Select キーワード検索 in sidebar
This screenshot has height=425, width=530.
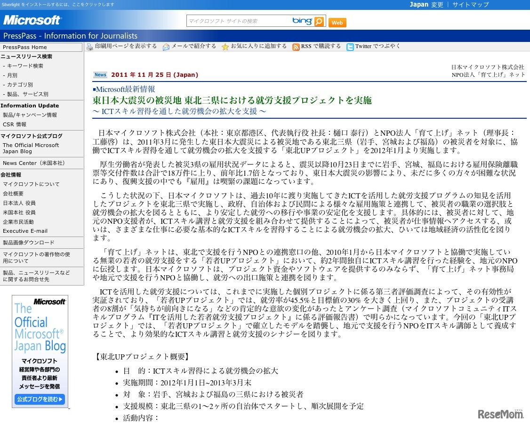click(25, 66)
